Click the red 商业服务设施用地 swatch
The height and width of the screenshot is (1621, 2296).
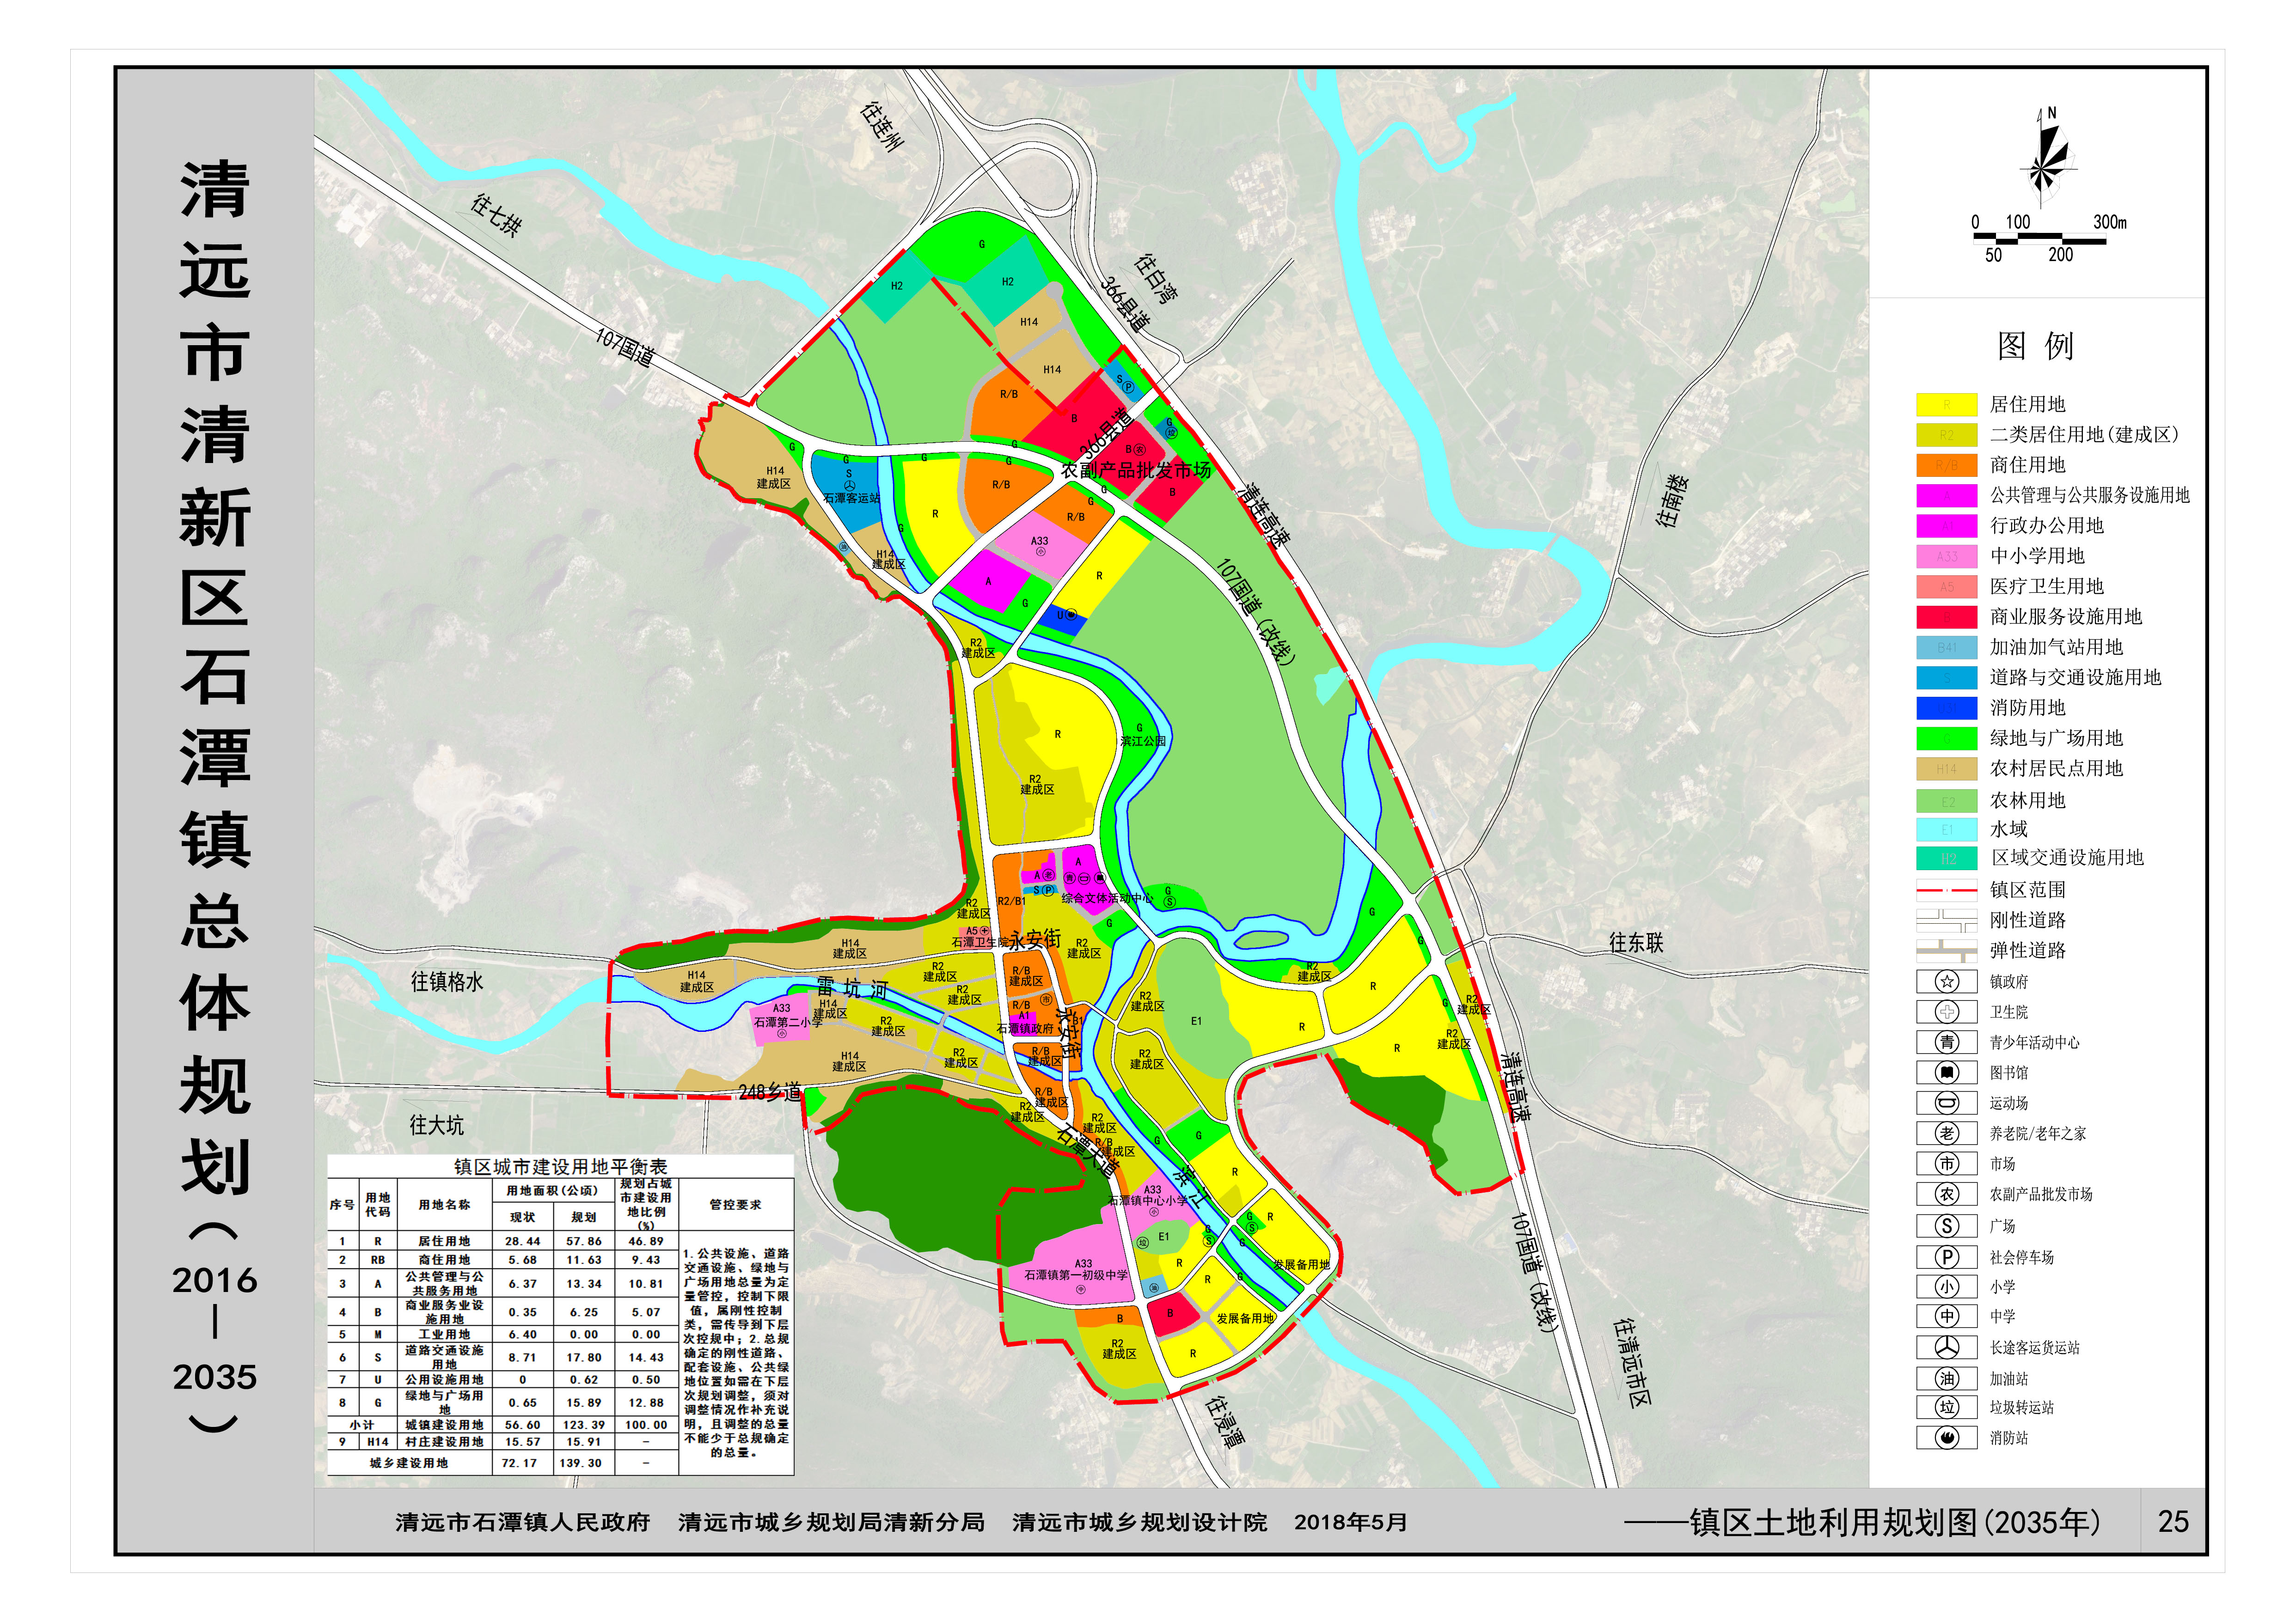[1946, 616]
